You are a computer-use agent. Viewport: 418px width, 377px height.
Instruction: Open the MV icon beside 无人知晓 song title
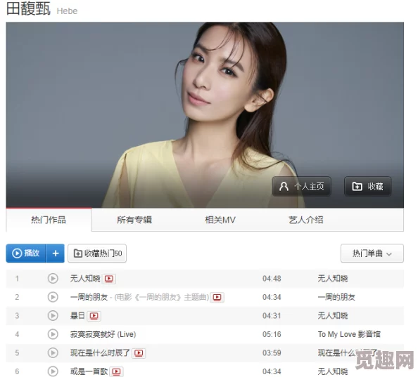click(x=109, y=279)
